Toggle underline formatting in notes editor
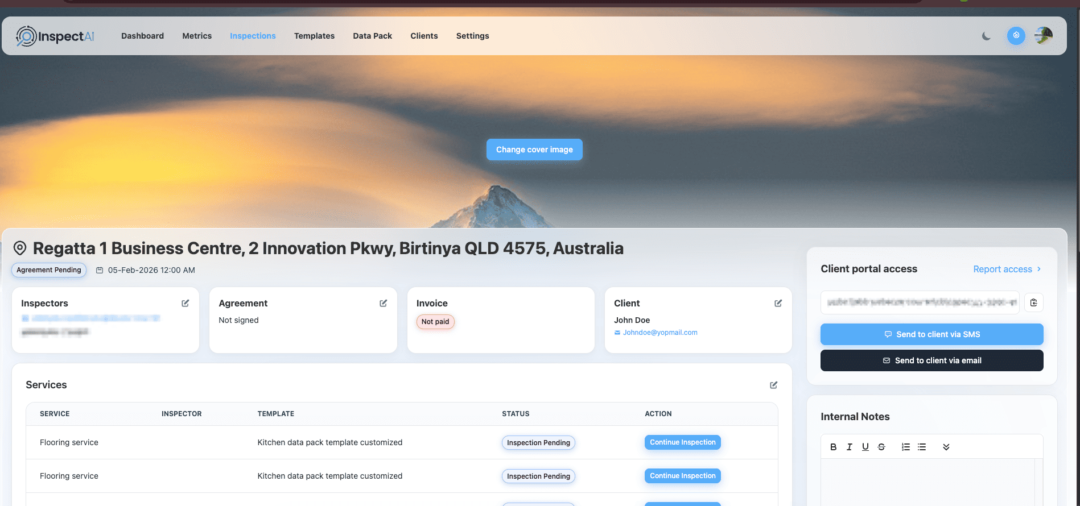The image size is (1080, 506). [x=865, y=447]
